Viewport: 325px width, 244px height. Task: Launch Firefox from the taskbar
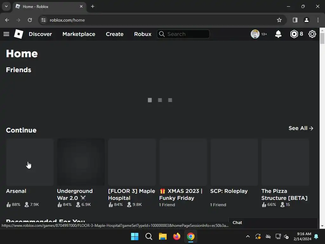point(176,236)
